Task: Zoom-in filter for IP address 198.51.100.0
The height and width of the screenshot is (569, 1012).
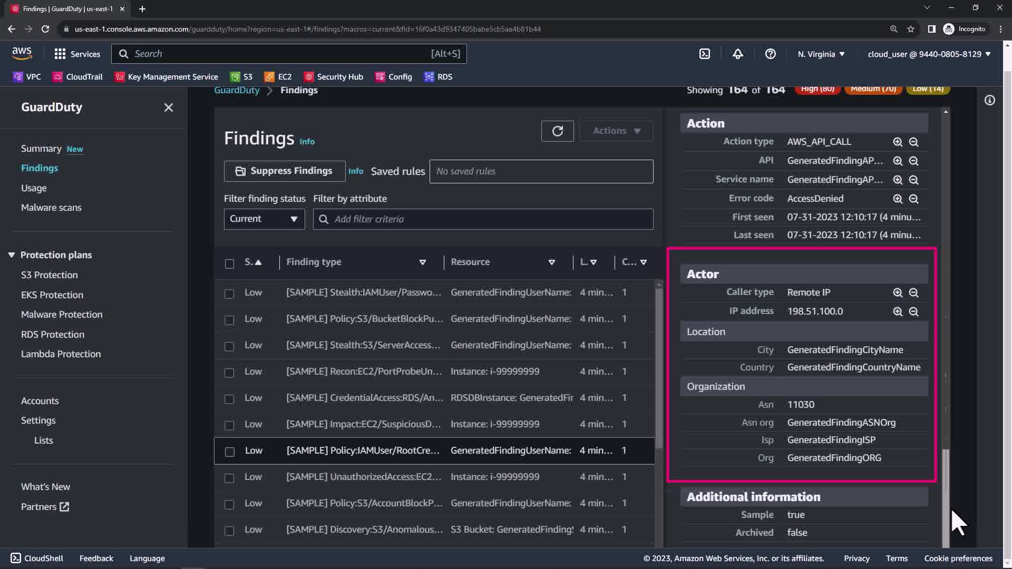Action: 898,311
